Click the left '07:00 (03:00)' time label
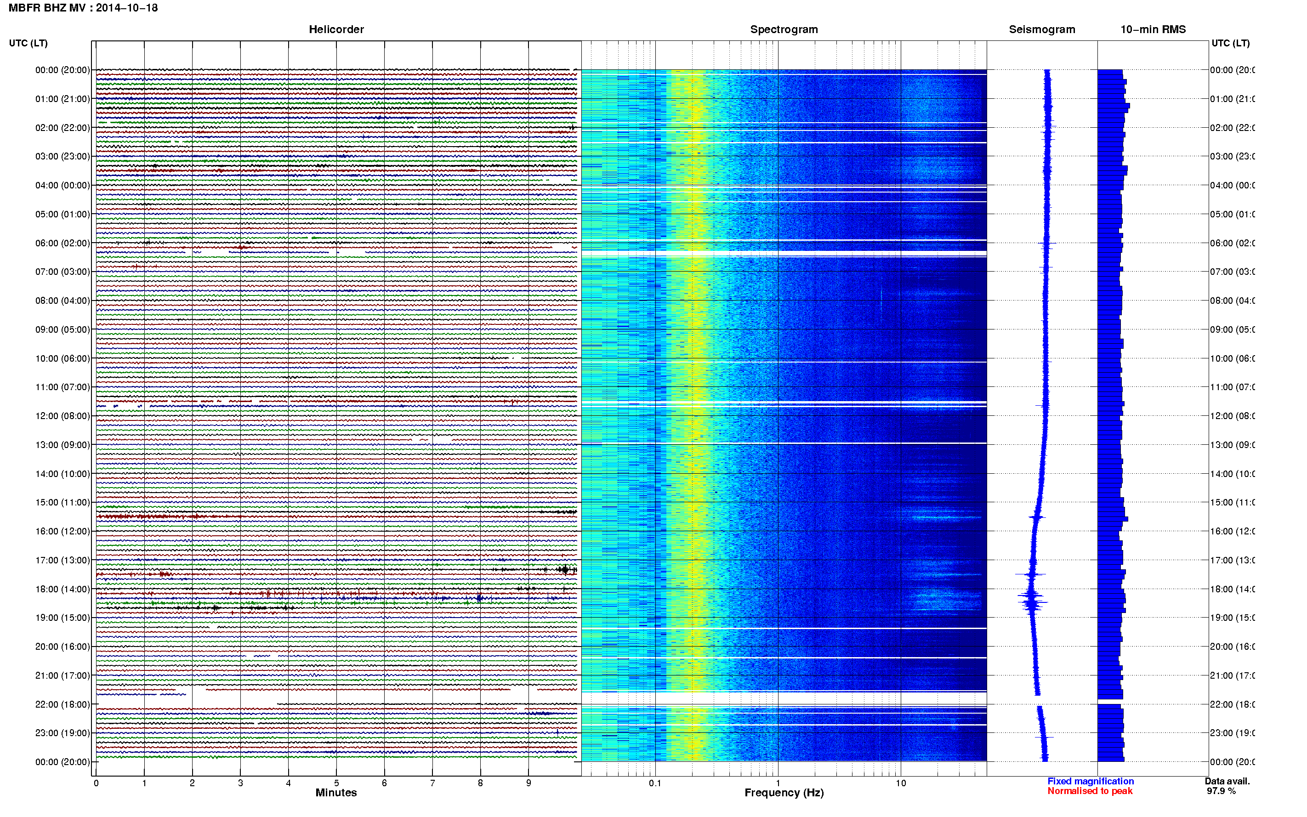 pyautogui.click(x=63, y=271)
